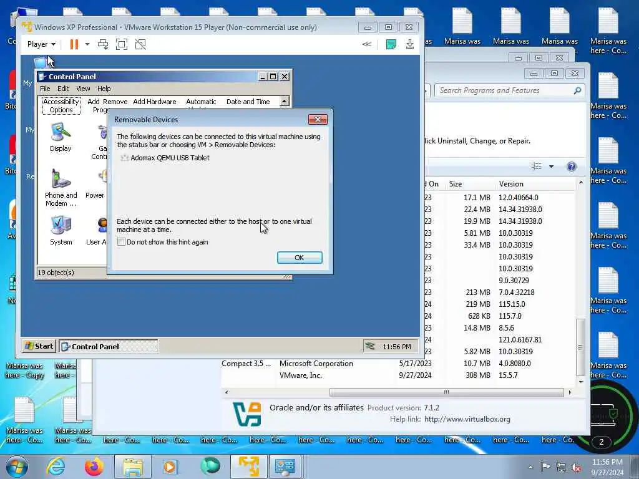Check 'Do not show this hint again'
Viewport: 639px width, 479px height.
coord(121,241)
